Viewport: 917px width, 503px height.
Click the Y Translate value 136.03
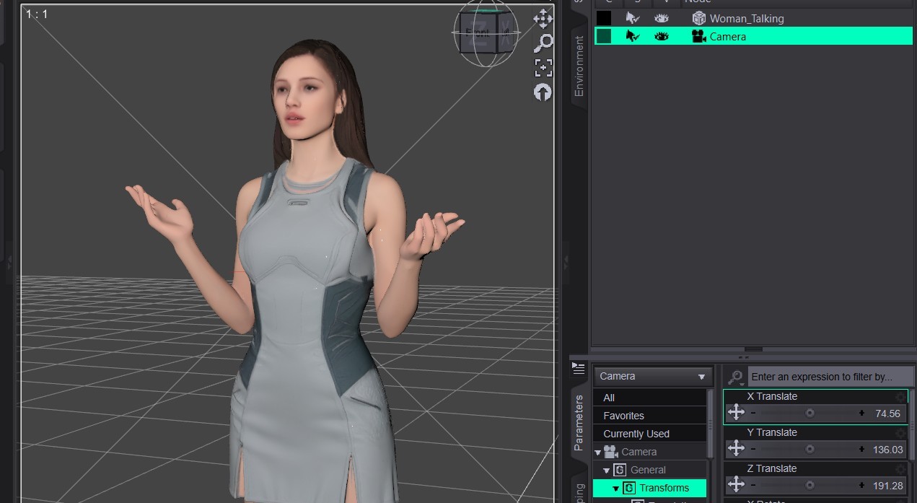coord(887,450)
